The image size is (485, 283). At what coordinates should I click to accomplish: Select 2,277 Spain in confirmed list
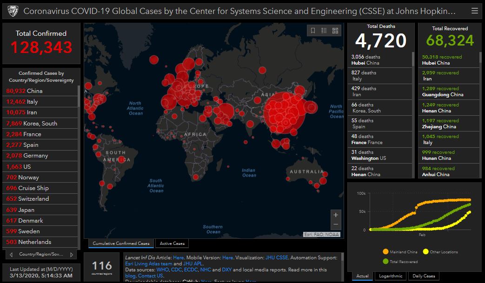click(x=40, y=145)
